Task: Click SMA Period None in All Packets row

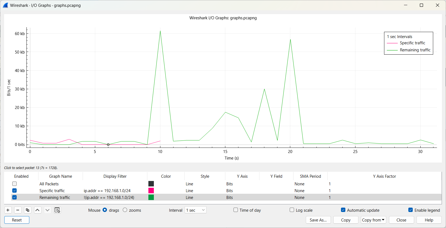Action: (x=310, y=184)
